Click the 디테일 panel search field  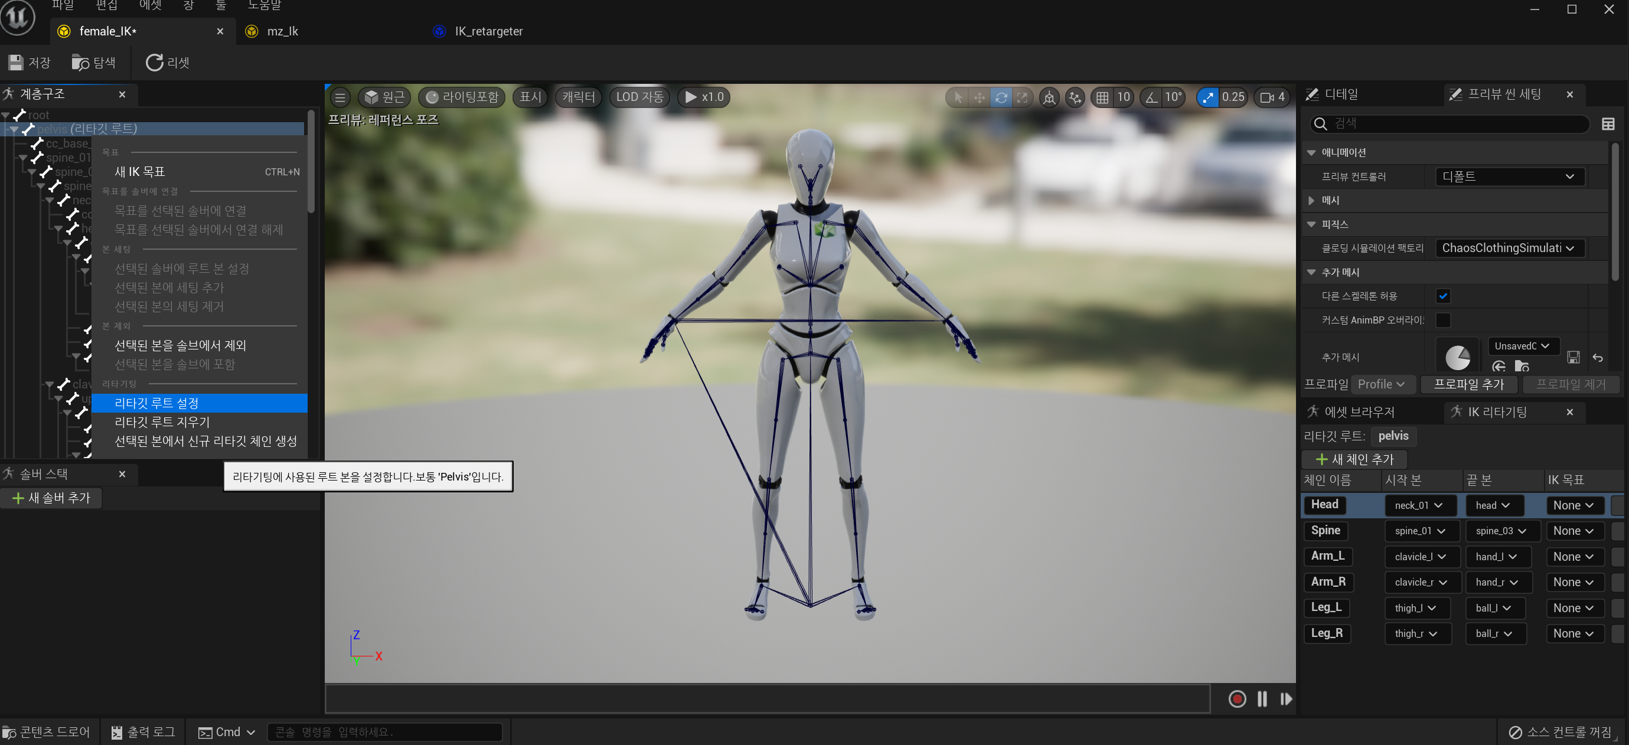(x=1454, y=124)
